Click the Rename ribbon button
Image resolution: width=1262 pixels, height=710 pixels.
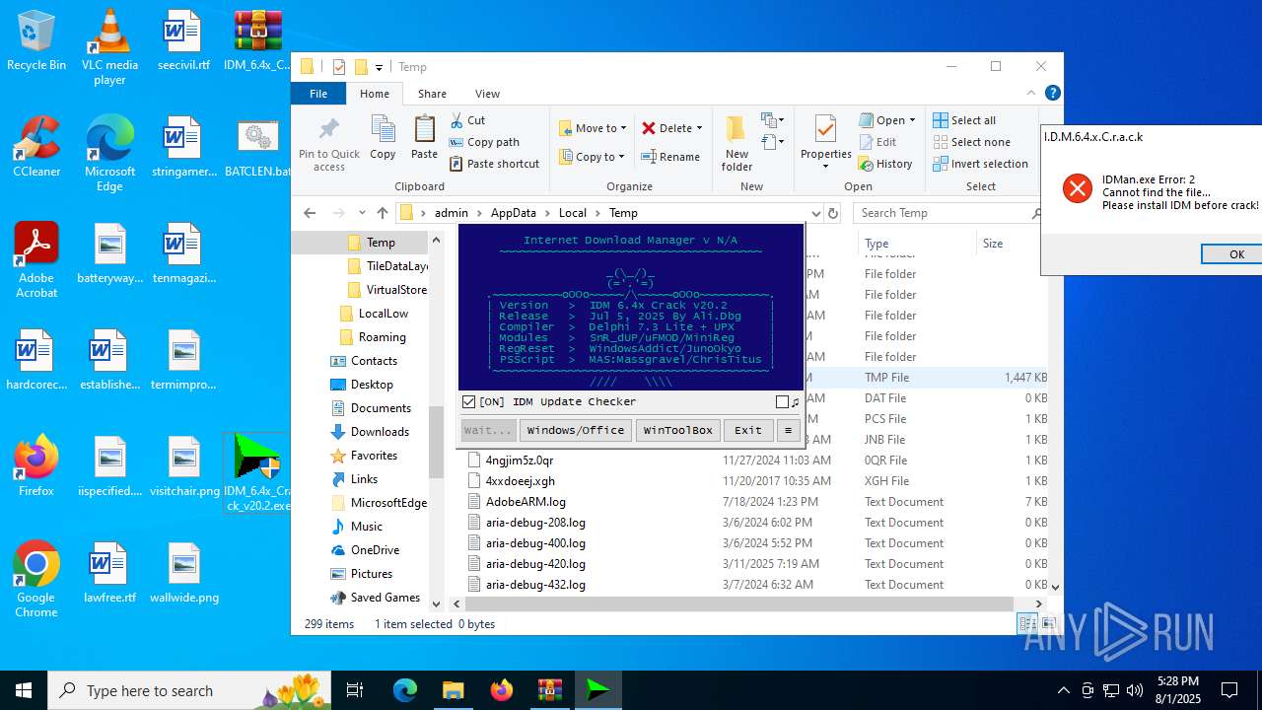[x=670, y=157]
